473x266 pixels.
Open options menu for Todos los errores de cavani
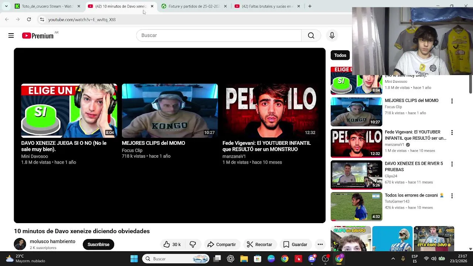(452, 195)
